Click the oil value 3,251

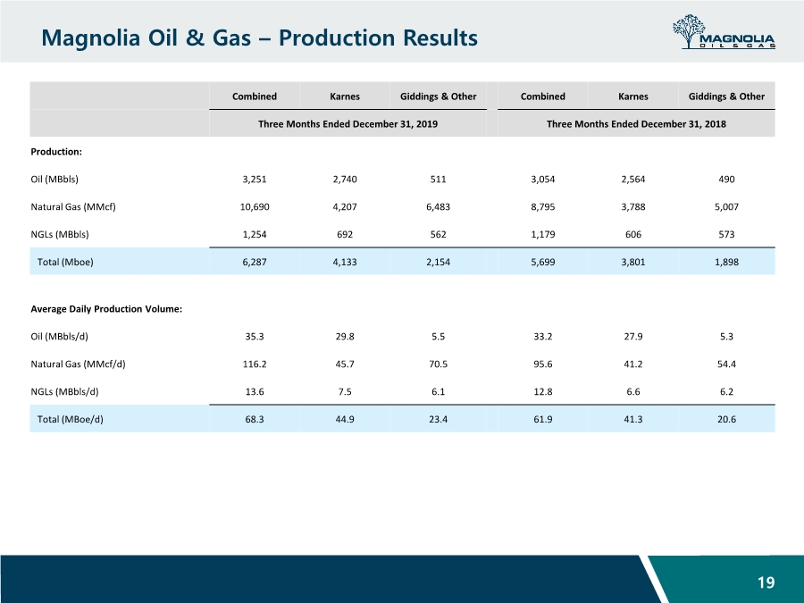coord(255,180)
